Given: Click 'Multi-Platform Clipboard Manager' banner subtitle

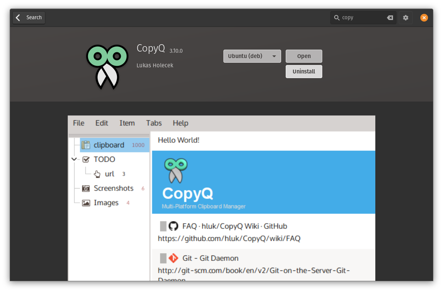Looking at the screenshot, I should coord(204,206).
